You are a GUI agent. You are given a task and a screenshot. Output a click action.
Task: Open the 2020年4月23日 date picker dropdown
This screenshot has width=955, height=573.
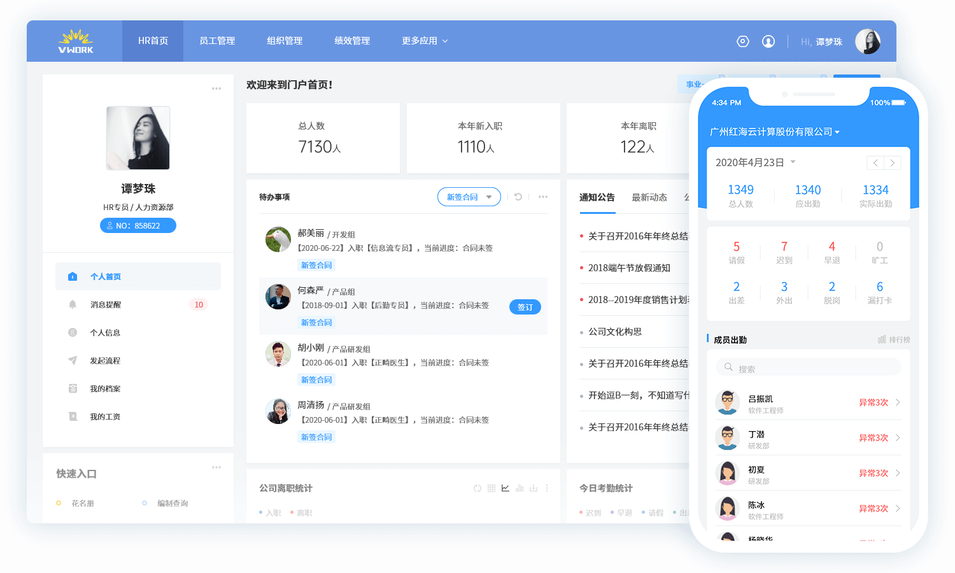[x=756, y=162]
